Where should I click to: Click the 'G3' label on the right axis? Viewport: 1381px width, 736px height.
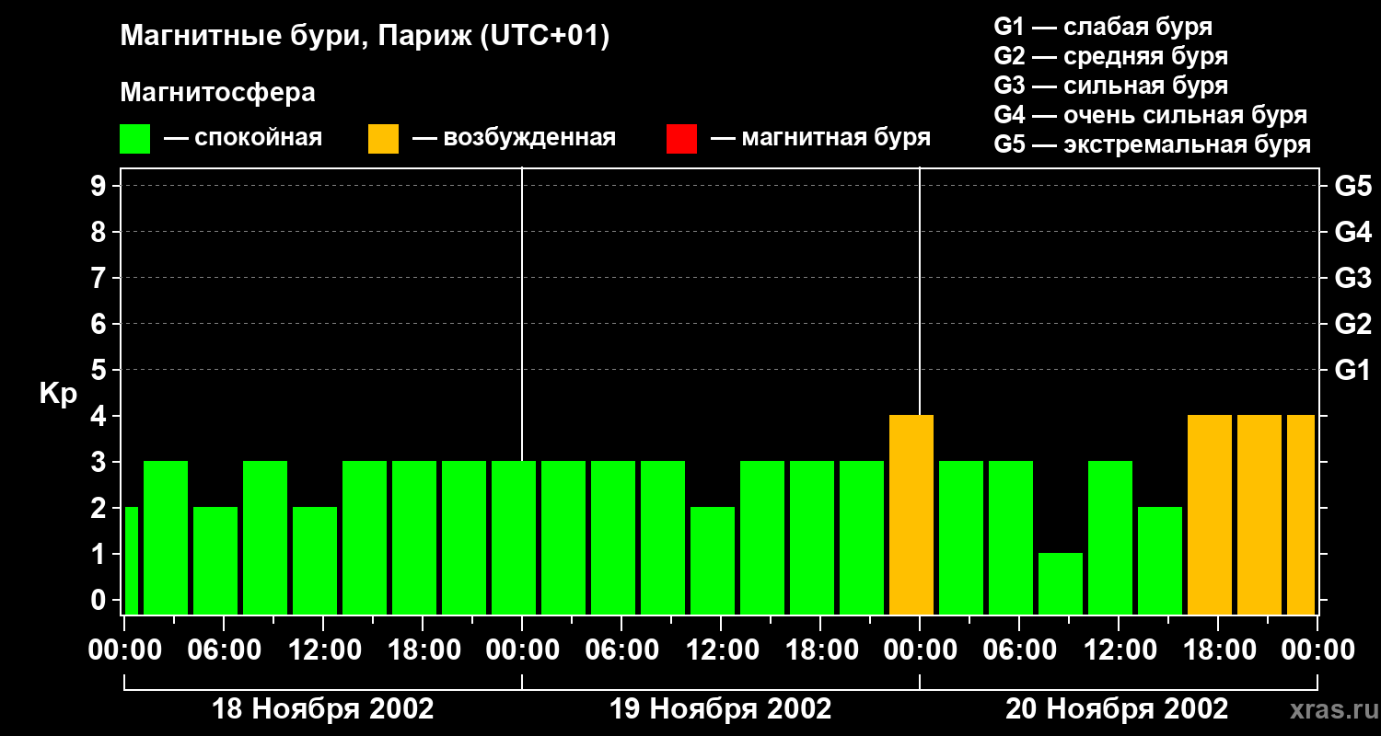[1352, 278]
